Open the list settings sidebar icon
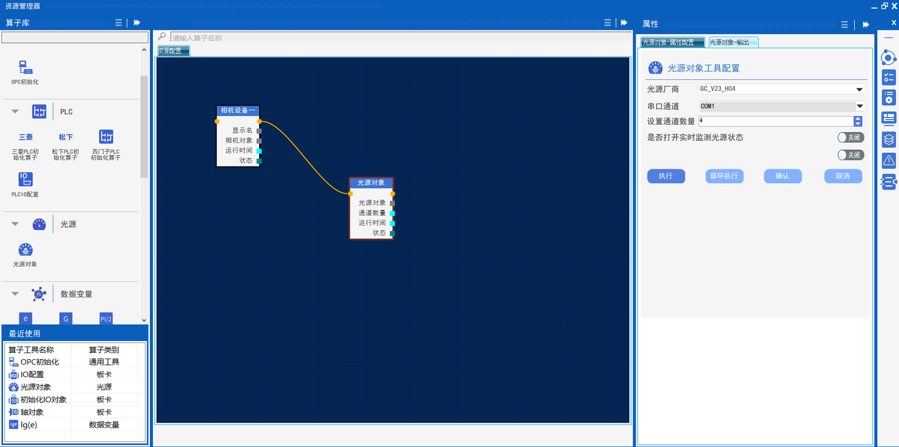 888,98
